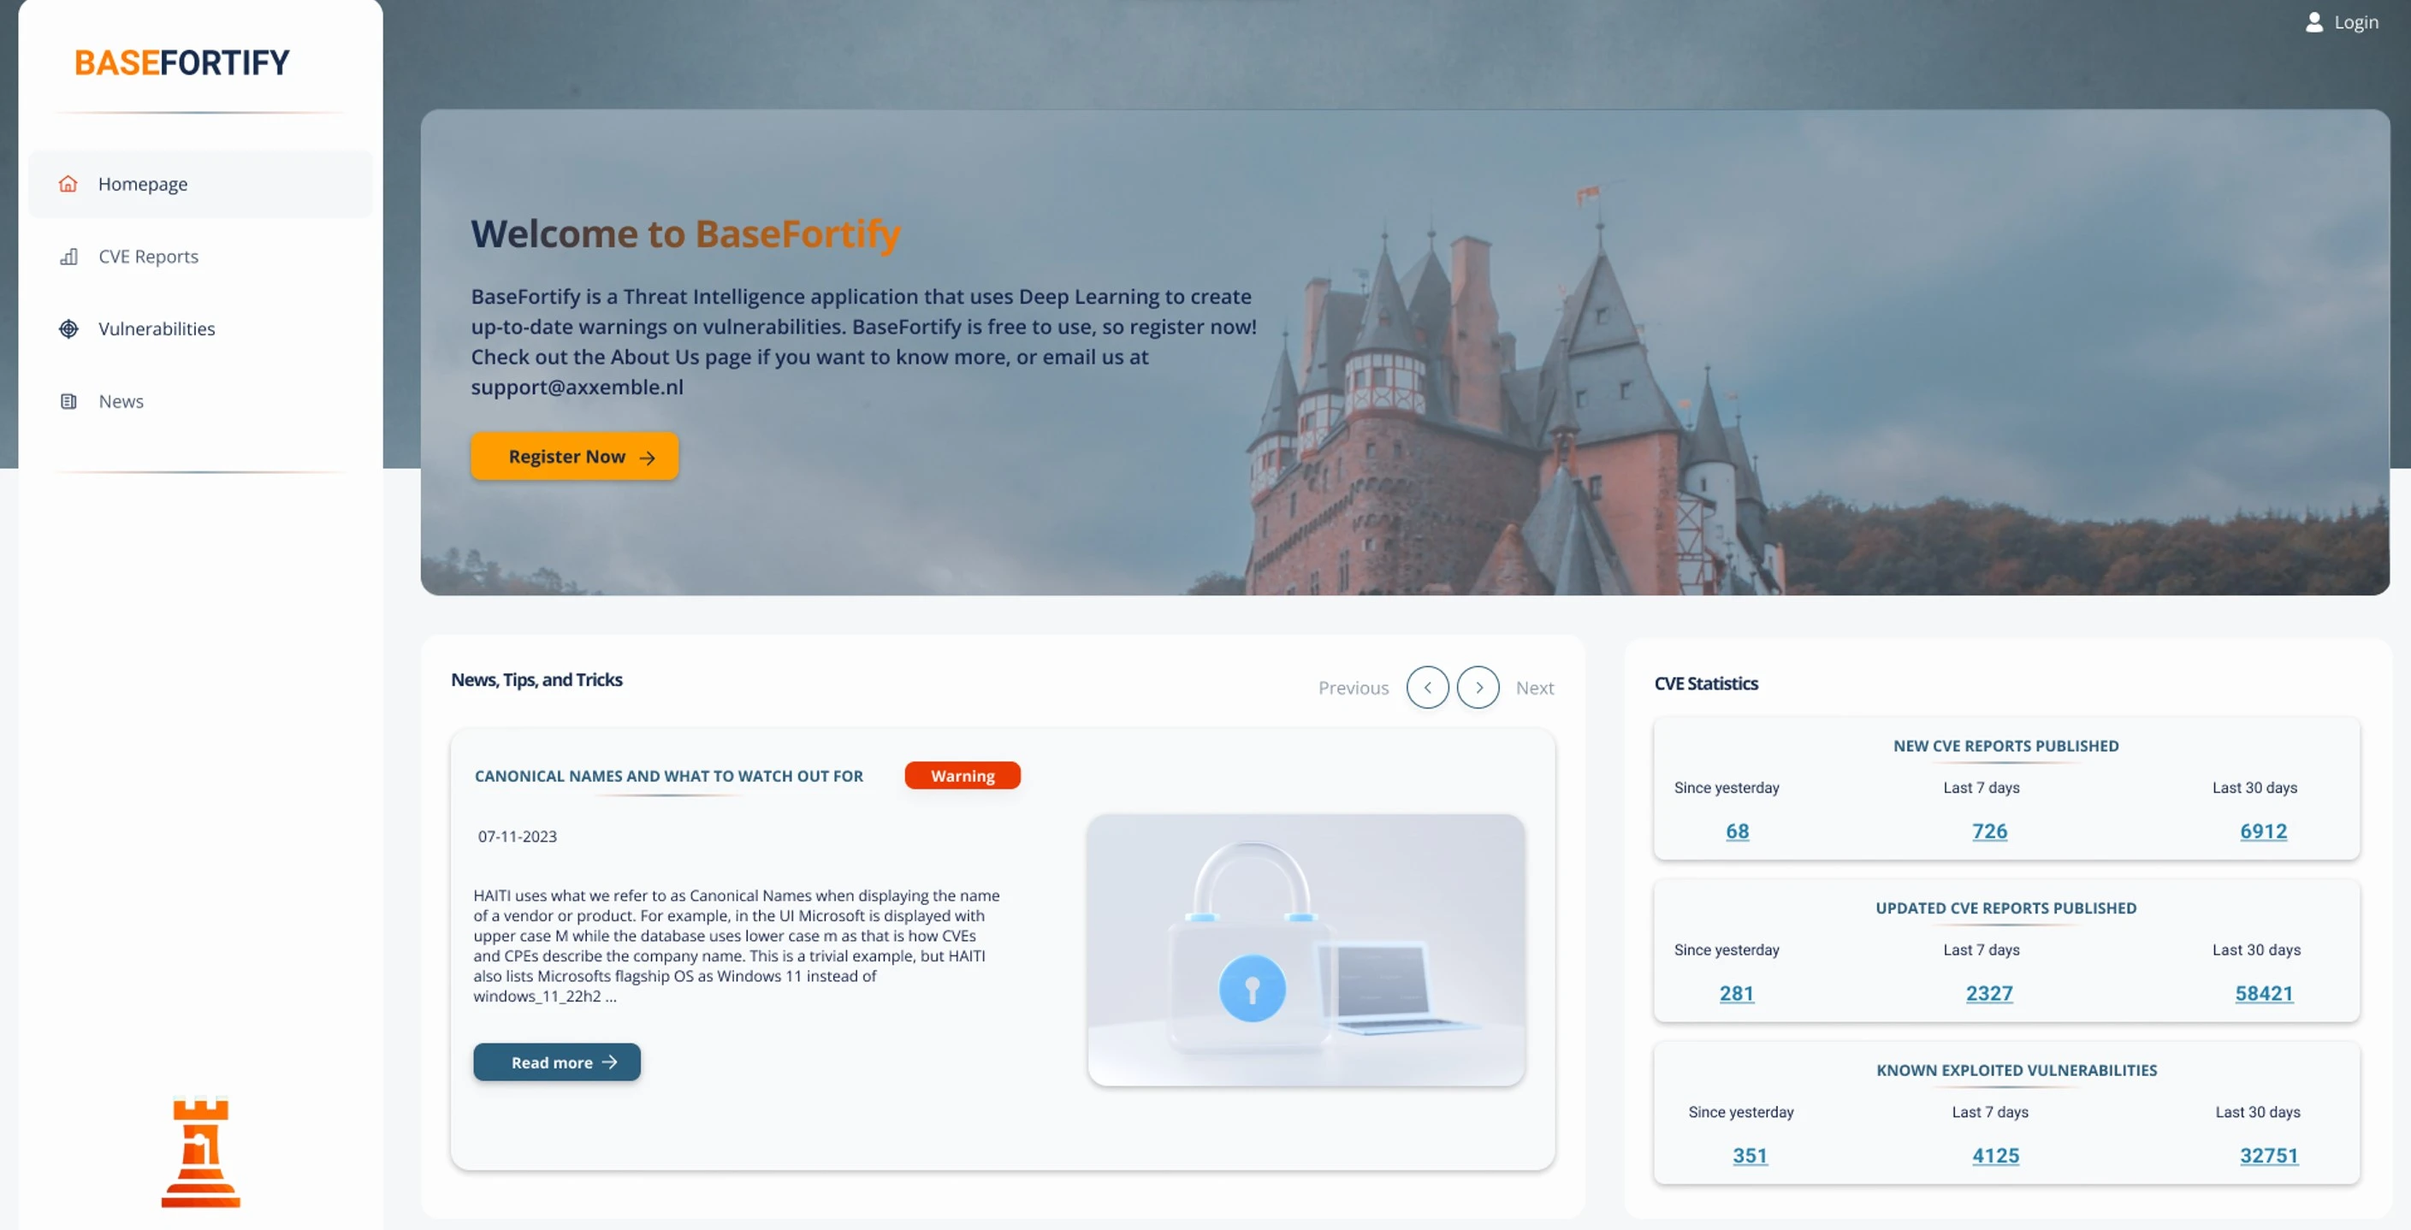The image size is (2411, 1230).
Task: Toggle Vulnerabilities navigation menu item
Action: click(x=157, y=329)
